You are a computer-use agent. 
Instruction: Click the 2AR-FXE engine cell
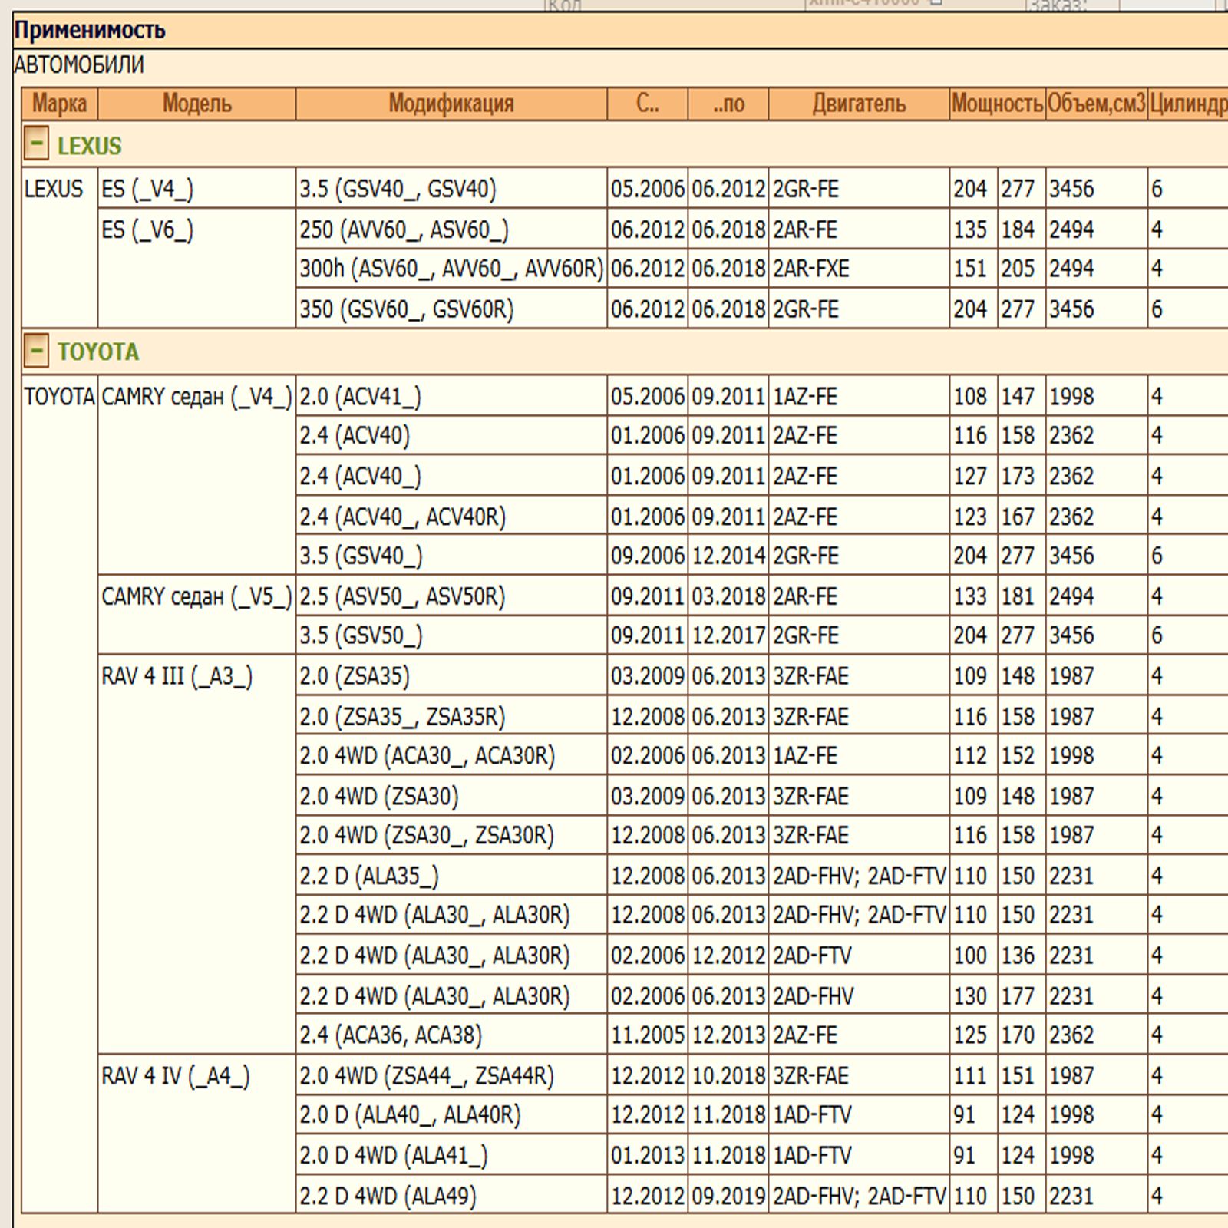point(810,269)
